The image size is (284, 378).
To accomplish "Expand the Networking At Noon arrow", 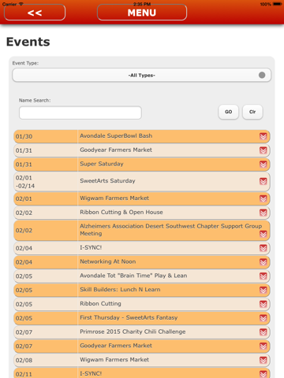I will 263,262.
